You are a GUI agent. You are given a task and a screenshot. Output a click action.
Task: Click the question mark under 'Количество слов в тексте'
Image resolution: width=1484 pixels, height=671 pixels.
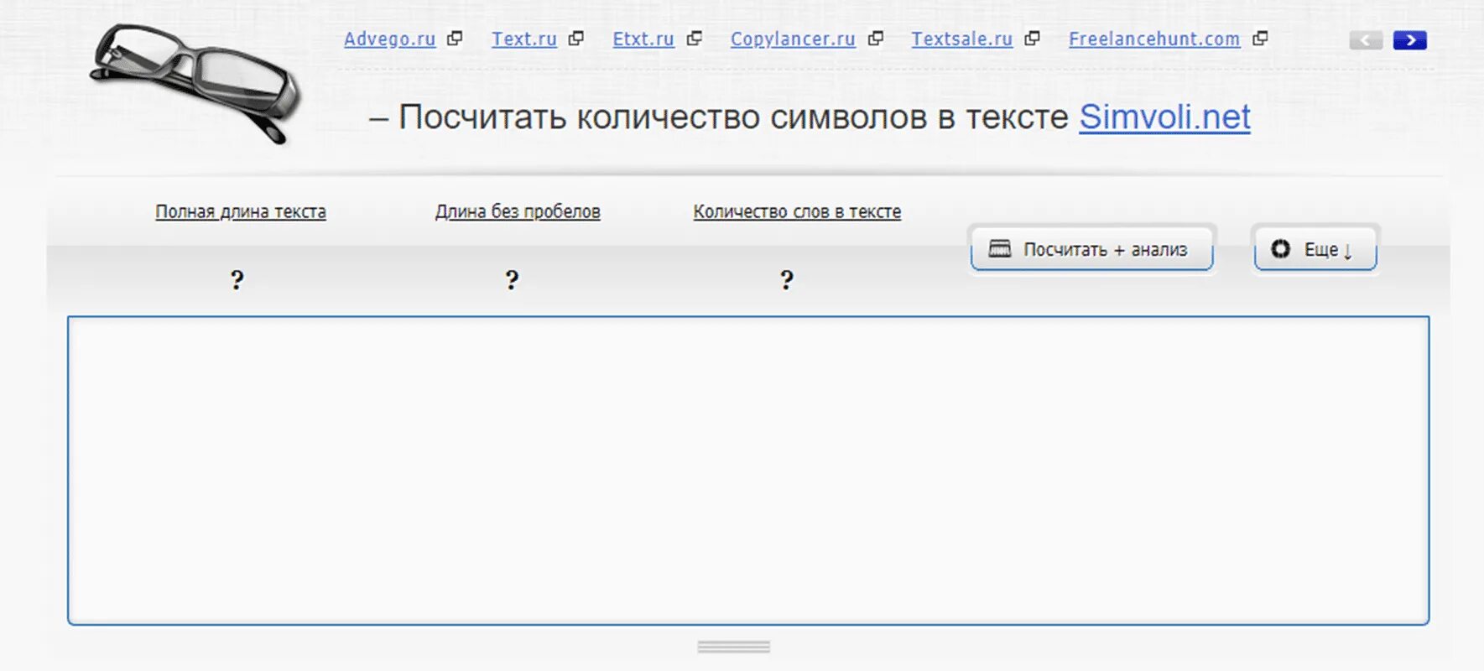coord(786,279)
